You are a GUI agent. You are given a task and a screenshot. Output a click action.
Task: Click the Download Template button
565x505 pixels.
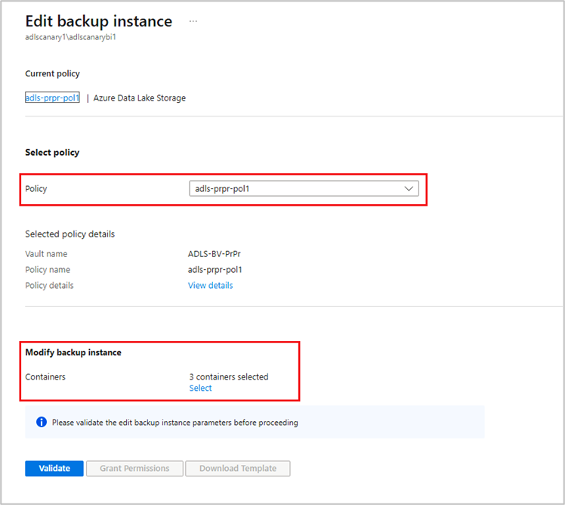(x=238, y=468)
